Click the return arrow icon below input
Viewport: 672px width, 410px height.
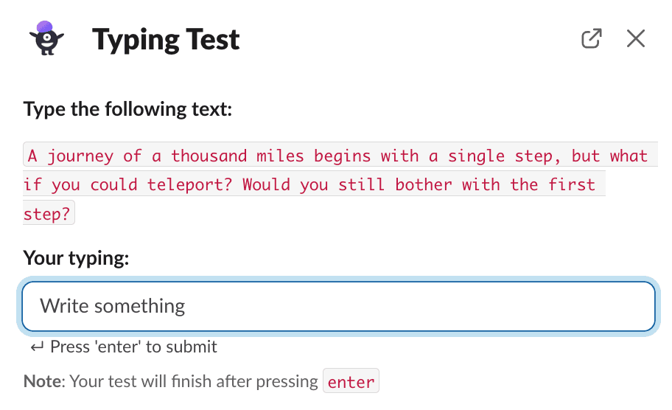(37, 347)
